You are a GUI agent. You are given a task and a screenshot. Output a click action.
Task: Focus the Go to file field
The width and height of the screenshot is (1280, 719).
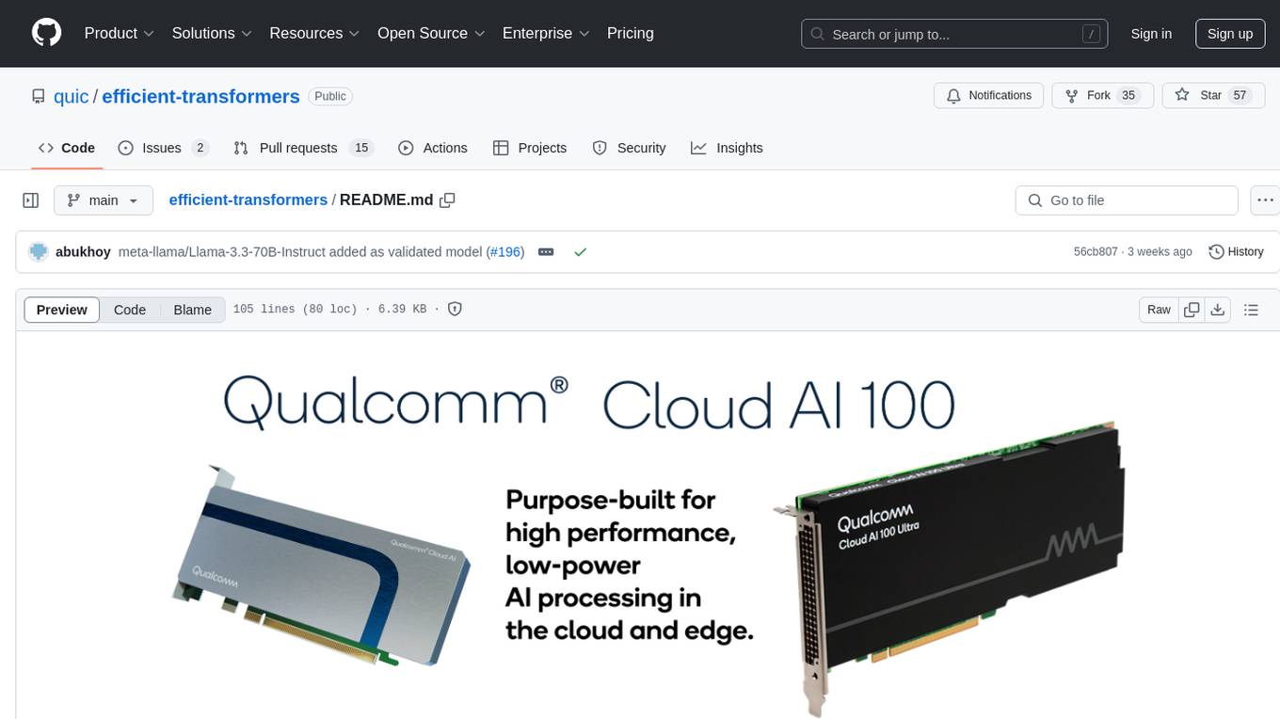pyautogui.click(x=1127, y=200)
